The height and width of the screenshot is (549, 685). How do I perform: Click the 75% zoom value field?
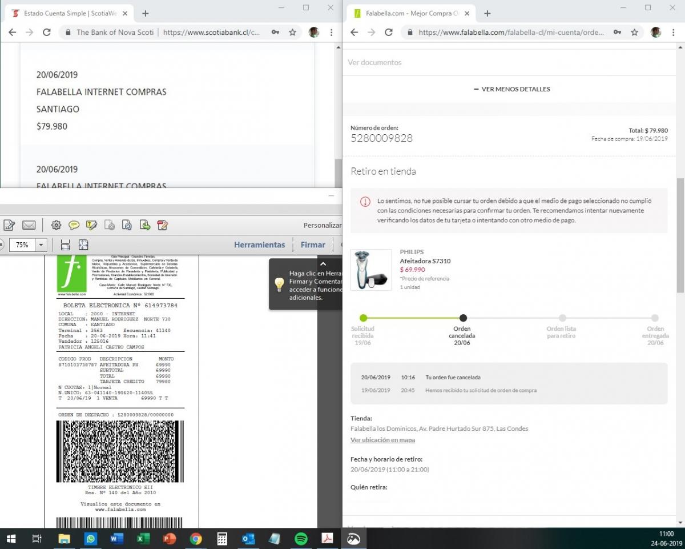(x=22, y=245)
